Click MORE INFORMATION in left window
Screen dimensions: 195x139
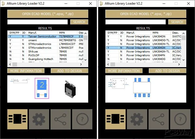26,71
